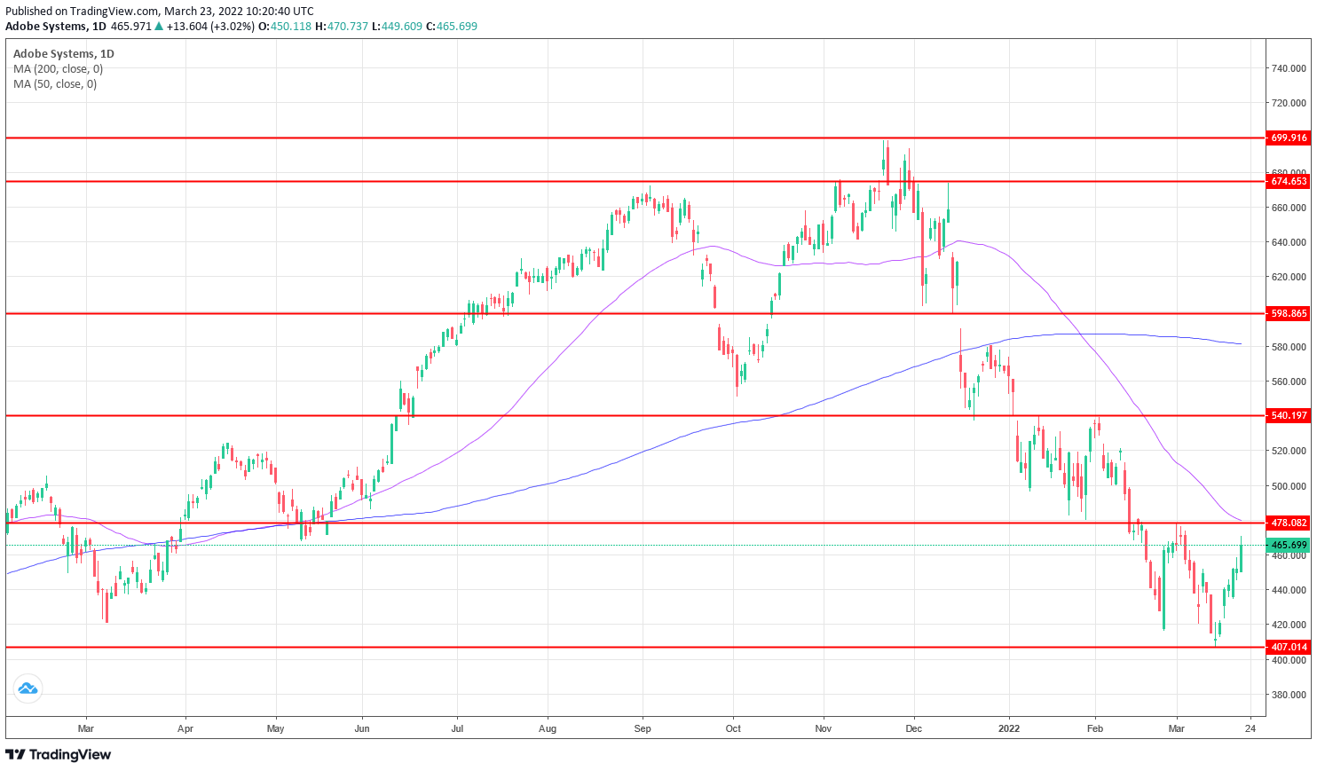The image size is (1317, 771).
Task: Click the 560.000 price axis value
Action: [x=1289, y=382]
